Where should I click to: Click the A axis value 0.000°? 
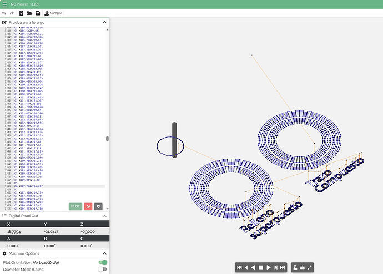[13, 246]
